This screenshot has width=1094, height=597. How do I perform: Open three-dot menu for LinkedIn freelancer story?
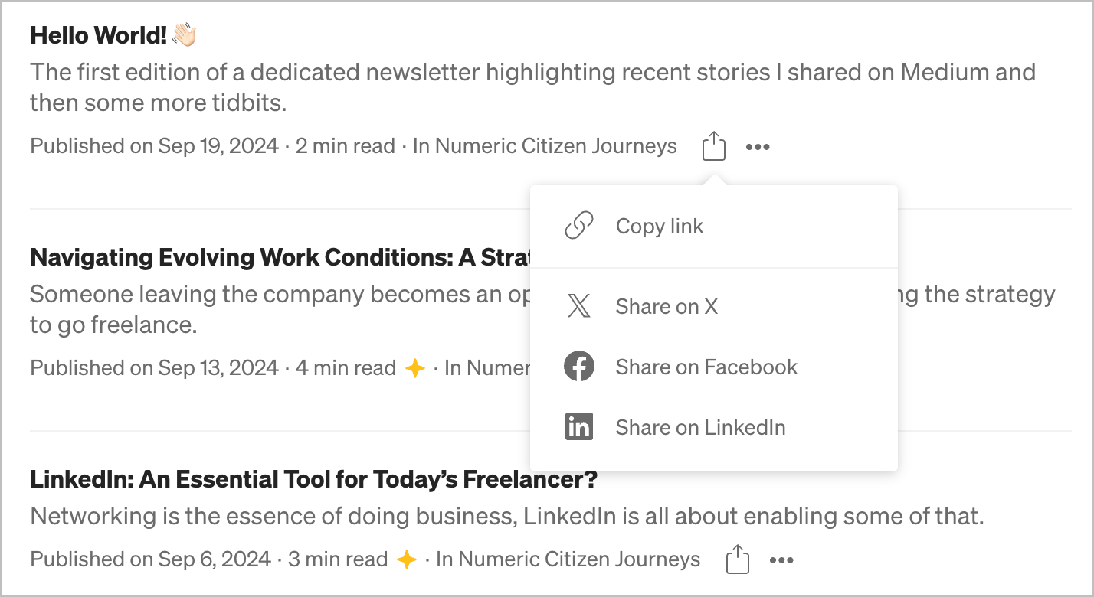point(781,560)
